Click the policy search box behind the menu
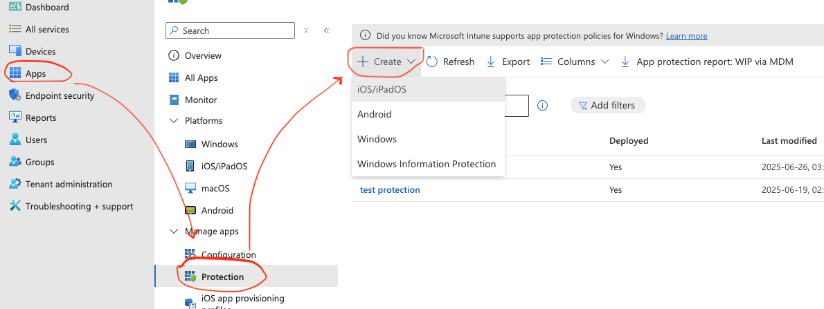 [517, 106]
